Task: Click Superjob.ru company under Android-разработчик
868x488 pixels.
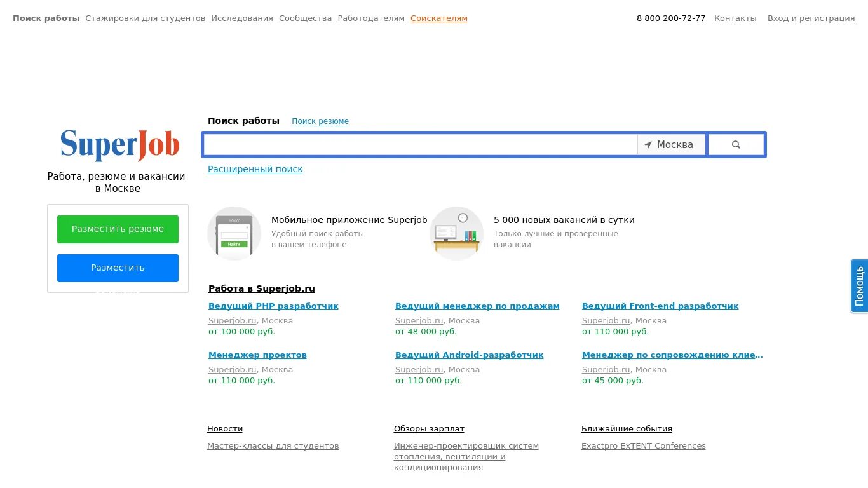Action: point(419,370)
